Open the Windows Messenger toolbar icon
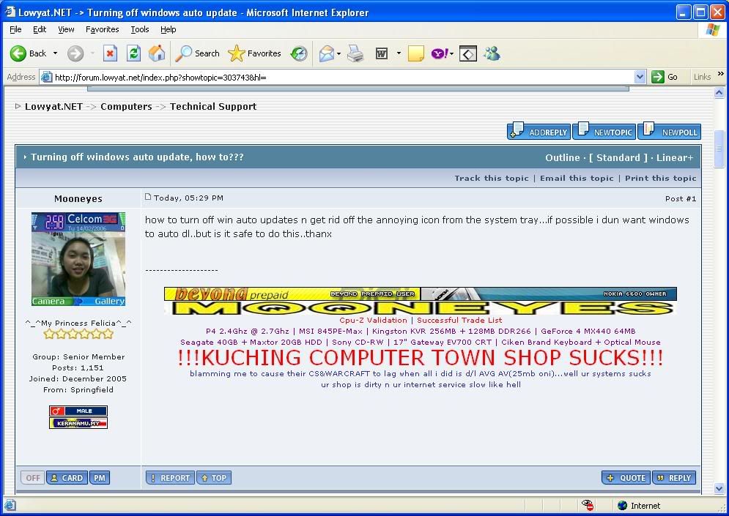This screenshot has width=729, height=516. coord(492,53)
